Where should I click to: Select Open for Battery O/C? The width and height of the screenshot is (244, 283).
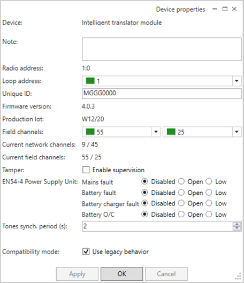point(181,214)
